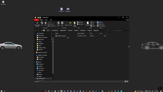Switch to details view in status bar
This screenshot has height=92, width=163.
tap(125, 81)
